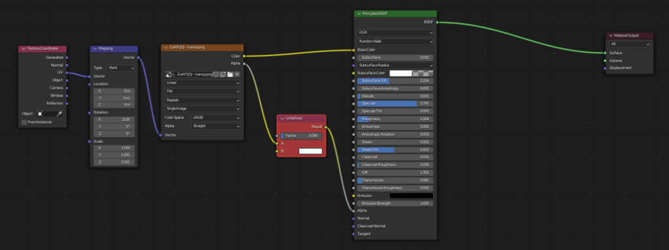The height and width of the screenshot is (250, 669).
Task: Click the image texture Alpha output socket
Action: tap(244, 63)
